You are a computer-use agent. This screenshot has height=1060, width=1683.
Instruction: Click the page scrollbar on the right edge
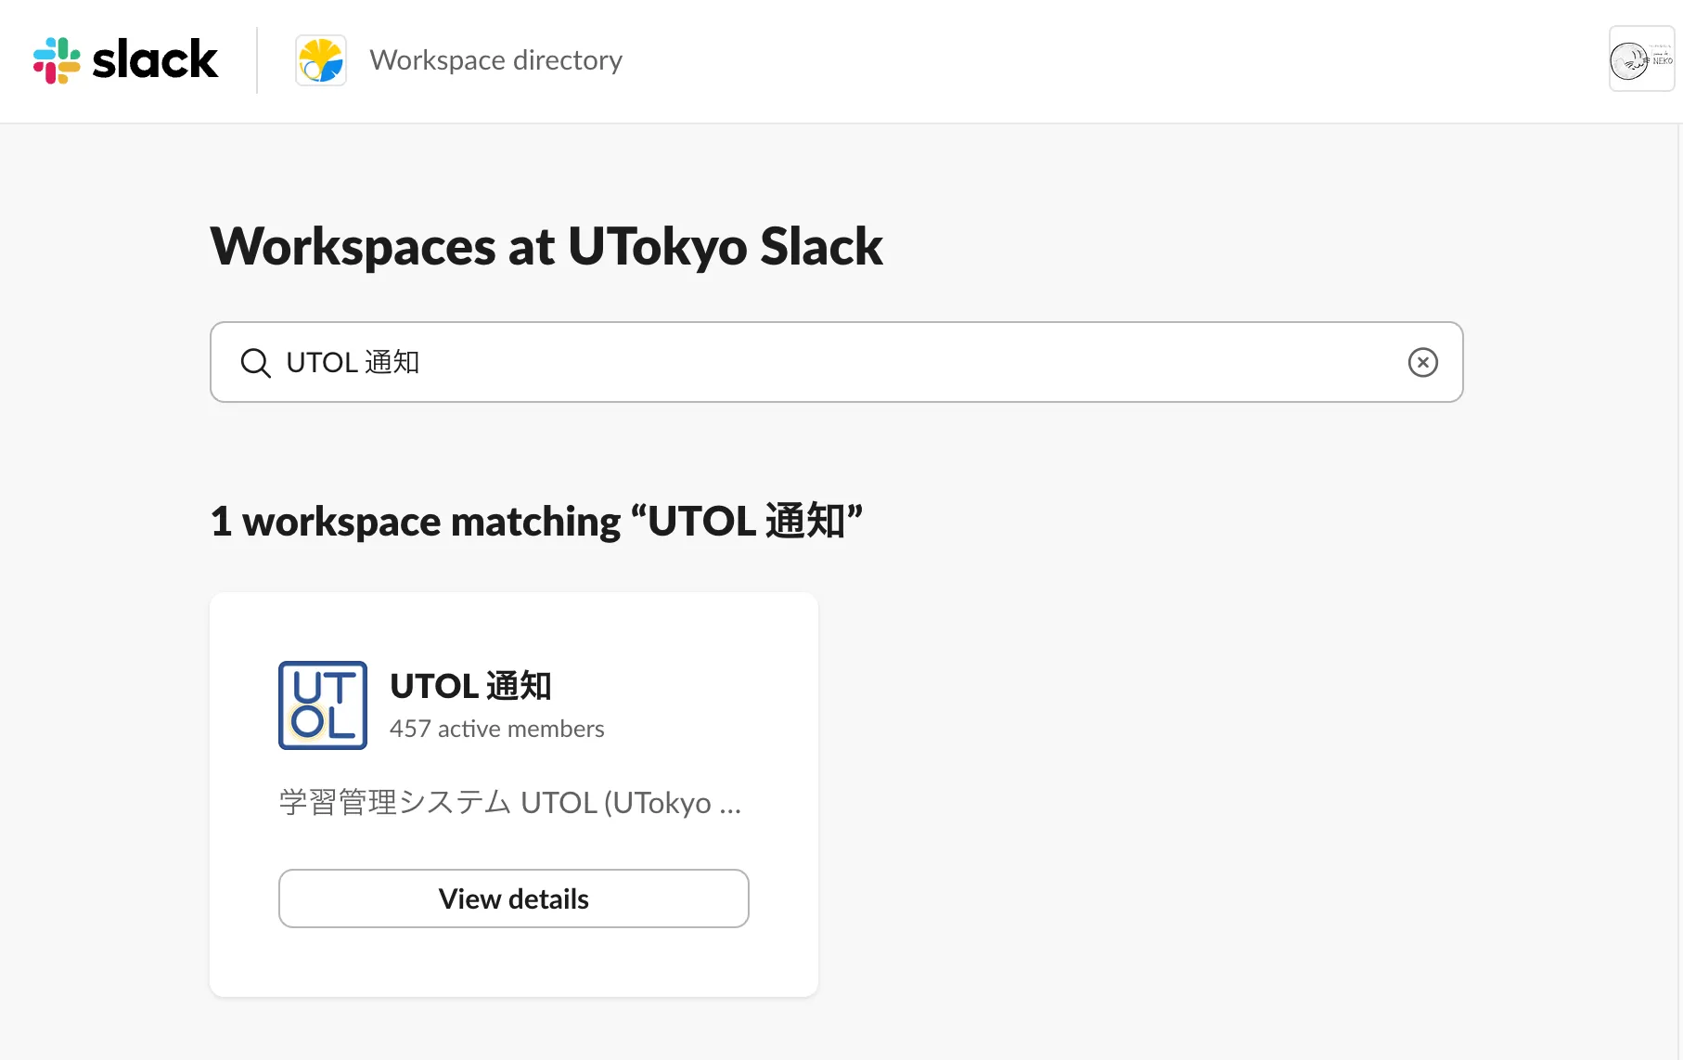(1679, 557)
